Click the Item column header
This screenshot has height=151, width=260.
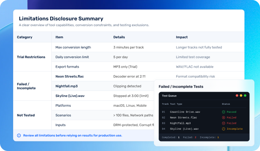(x=59, y=37)
